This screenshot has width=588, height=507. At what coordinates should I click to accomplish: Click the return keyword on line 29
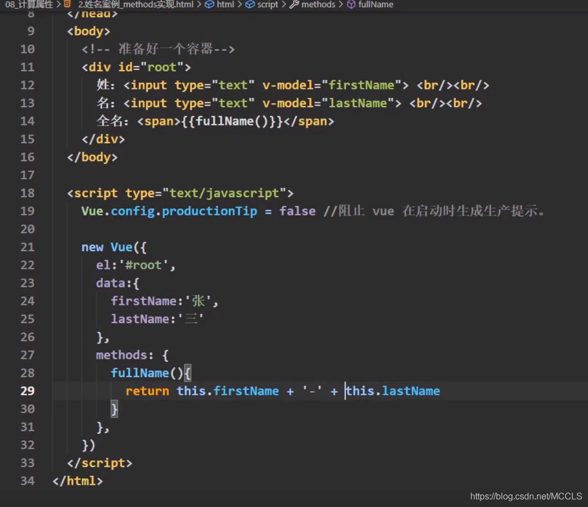coord(147,391)
